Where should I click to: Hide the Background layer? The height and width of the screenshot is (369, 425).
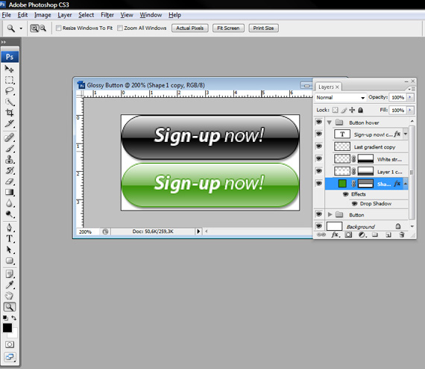(319, 226)
